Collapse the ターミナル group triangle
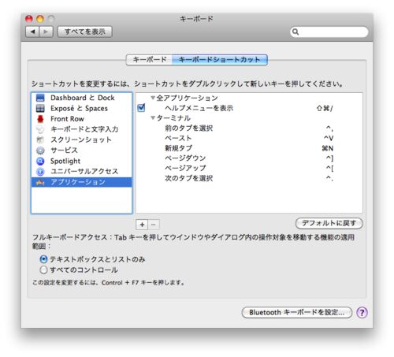394x357 pixels. (153, 118)
